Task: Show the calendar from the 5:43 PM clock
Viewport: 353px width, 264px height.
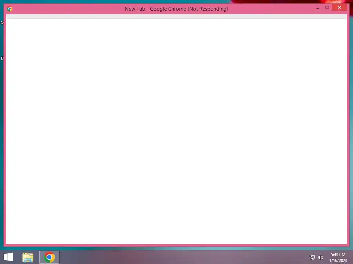Action: click(338, 257)
